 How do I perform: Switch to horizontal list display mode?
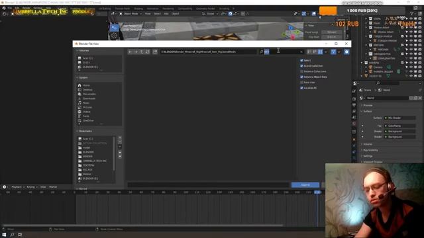click(315, 52)
